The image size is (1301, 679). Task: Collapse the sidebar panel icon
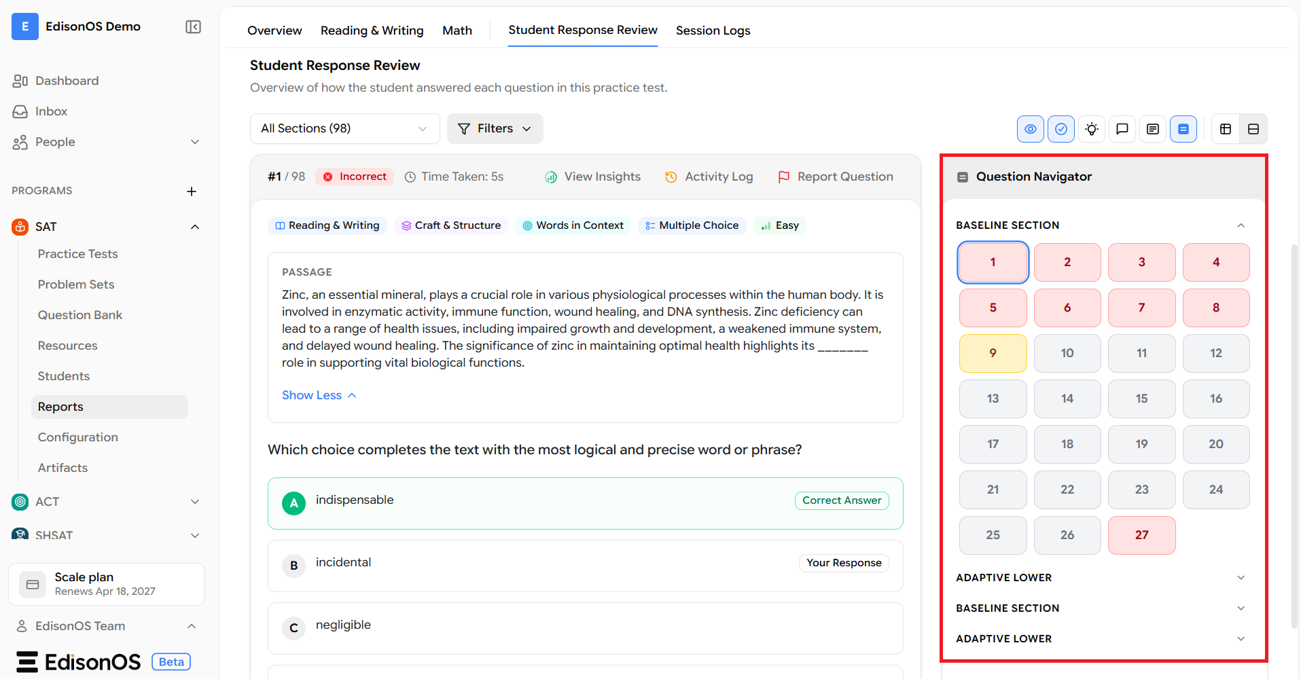point(193,27)
